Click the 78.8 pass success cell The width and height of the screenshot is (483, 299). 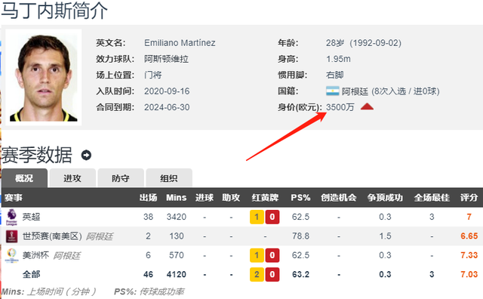pyautogui.click(x=300, y=236)
